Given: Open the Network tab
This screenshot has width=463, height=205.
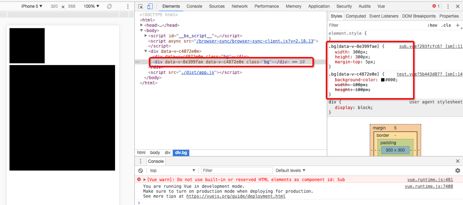Looking at the screenshot, I should [240, 6].
